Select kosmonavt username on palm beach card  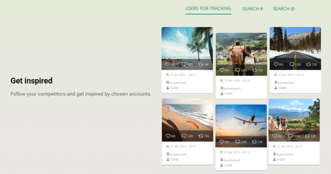coord(178,83)
